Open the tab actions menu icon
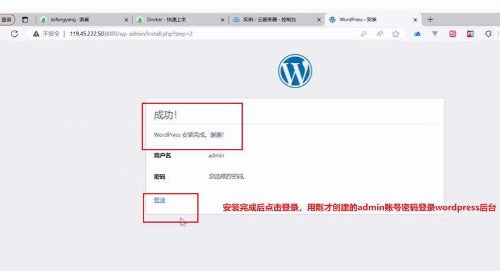The height and width of the screenshot is (271, 500). coord(25,20)
